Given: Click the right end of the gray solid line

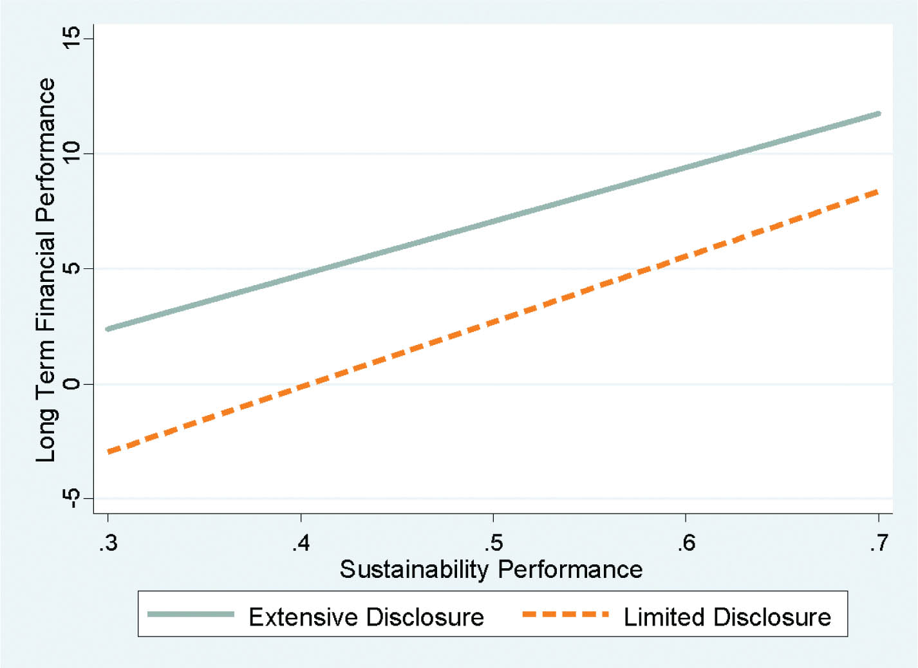Looking at the screenshot, I should click(877, 115).
